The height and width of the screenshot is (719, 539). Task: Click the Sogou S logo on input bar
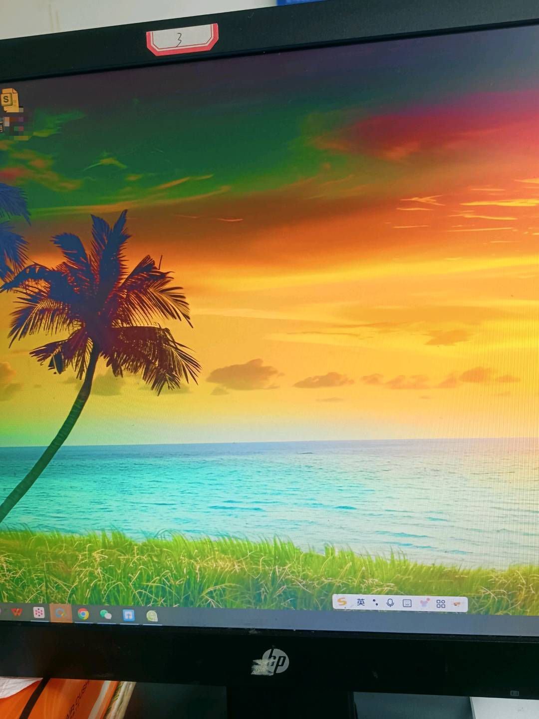pos(342,602)
